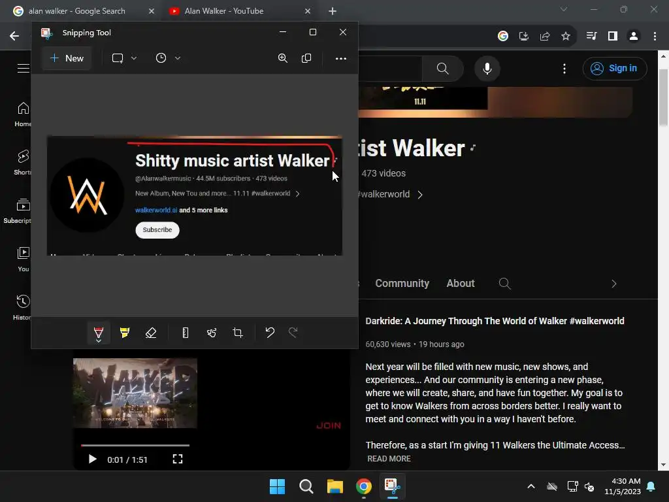This screenshot has height=502, width=669.
Task: Click New snip button in Snipping Tool
Action: 67,58
